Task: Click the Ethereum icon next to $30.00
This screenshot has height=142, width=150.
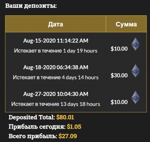Action: click(x=135, y=71)
